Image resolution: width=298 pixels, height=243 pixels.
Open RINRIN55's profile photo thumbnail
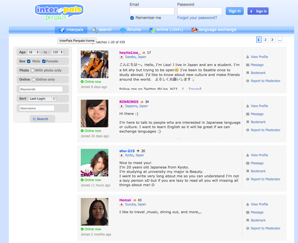[x=95, y=113]
